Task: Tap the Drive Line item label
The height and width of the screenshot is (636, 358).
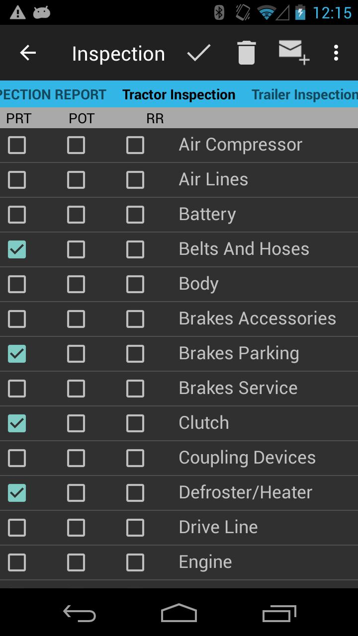Action: click(218, 527)
